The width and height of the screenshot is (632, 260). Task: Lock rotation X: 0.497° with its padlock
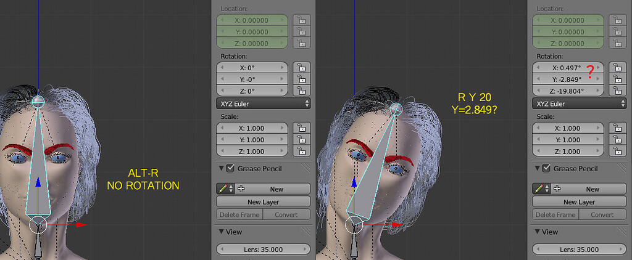(617, 68)
